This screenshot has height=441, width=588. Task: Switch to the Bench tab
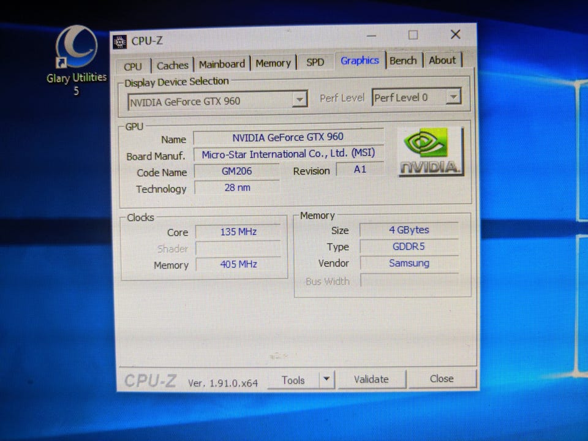pos(403,61)
